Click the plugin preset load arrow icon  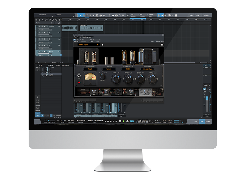click(103, 45)
